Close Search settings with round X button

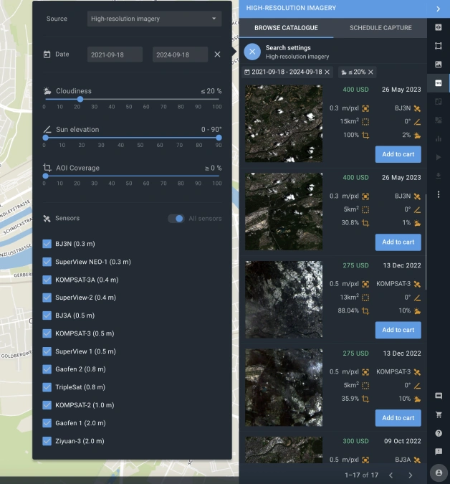252,52
